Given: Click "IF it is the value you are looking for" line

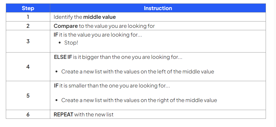Looking at the screenshot, I should click(97, 35).
